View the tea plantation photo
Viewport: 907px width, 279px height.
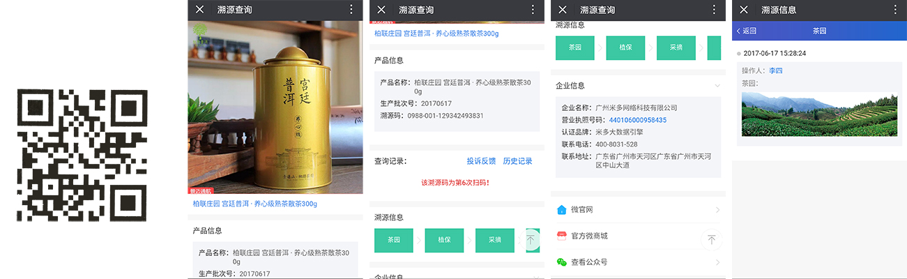pos(819,114)
